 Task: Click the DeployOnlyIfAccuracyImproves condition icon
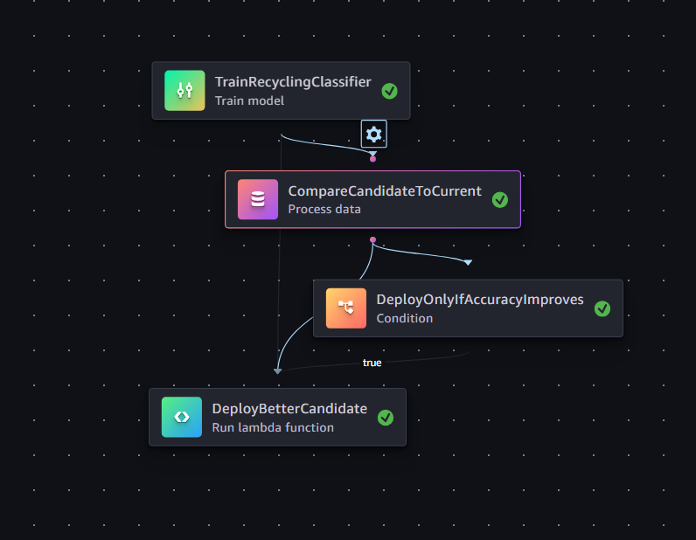[x=346, y=308]
